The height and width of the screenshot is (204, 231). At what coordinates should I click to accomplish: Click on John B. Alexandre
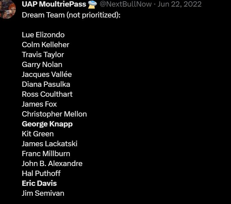click(52, 163)
